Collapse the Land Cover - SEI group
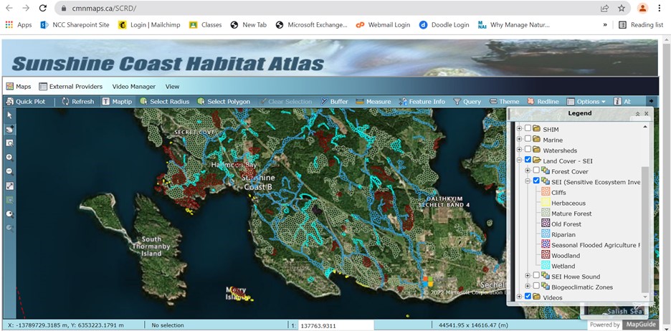 pos(520,160)
